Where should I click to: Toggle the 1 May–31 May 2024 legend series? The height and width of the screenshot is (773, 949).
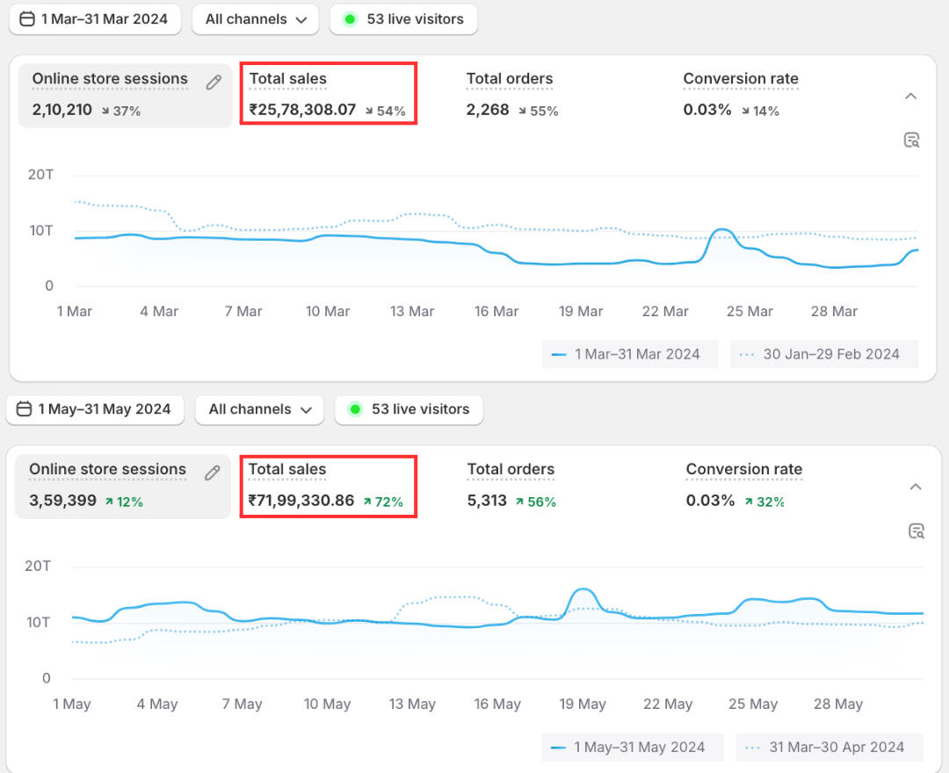tap(632, 748)
